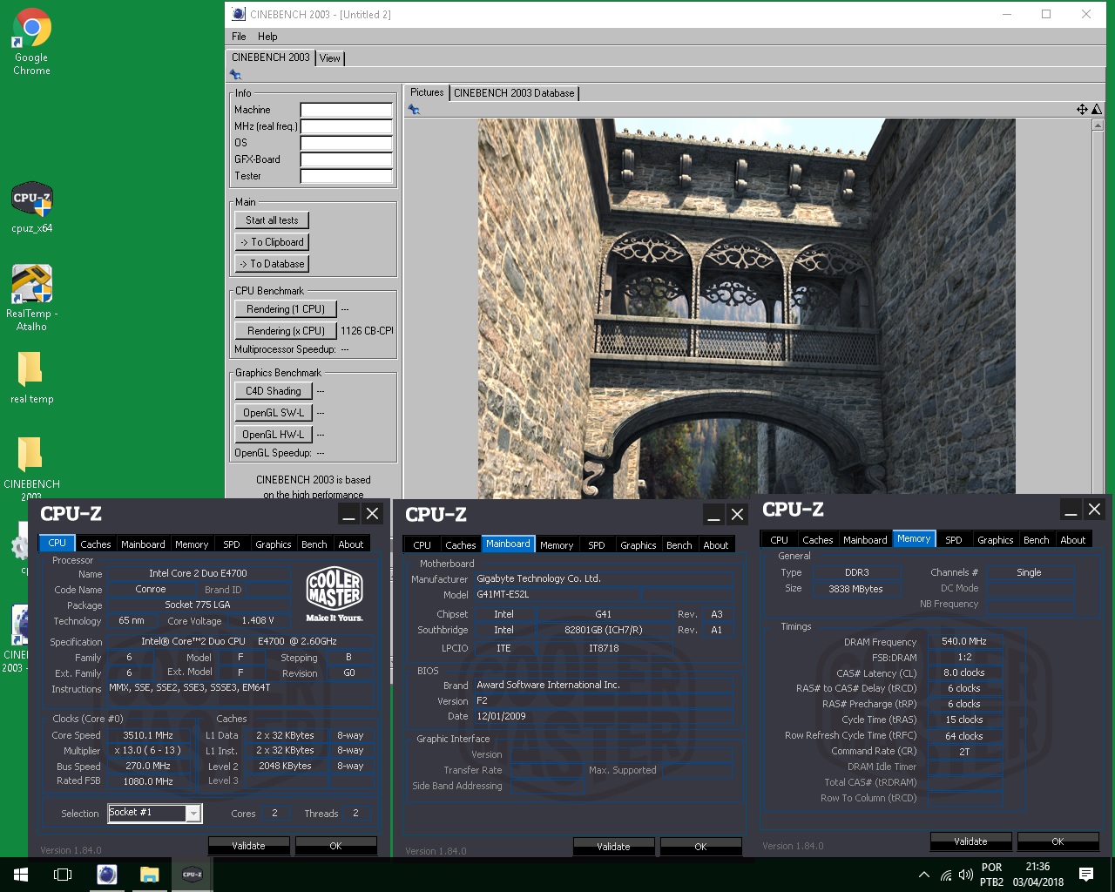Run OpenGL SW-L benchmark
The image size is (1115, 892).
(274, 413)
